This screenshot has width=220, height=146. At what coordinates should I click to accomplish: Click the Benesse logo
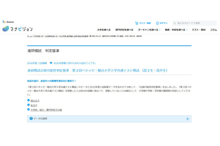[8, 22]
